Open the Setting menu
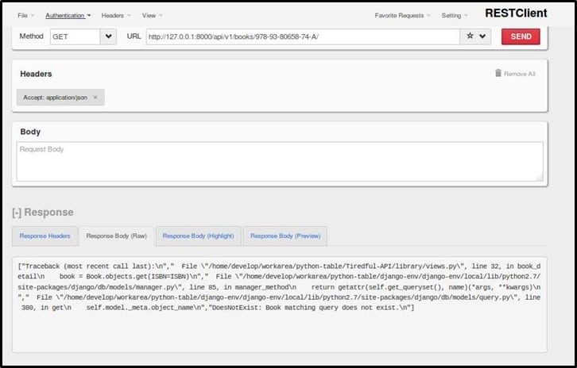The height and width of the screenshot is (368, 577). pyautogui.click(x=454, y=15)
